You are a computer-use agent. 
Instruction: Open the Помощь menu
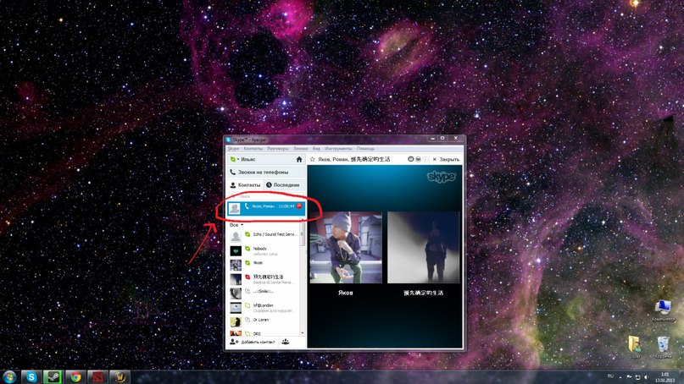[365, 149]
